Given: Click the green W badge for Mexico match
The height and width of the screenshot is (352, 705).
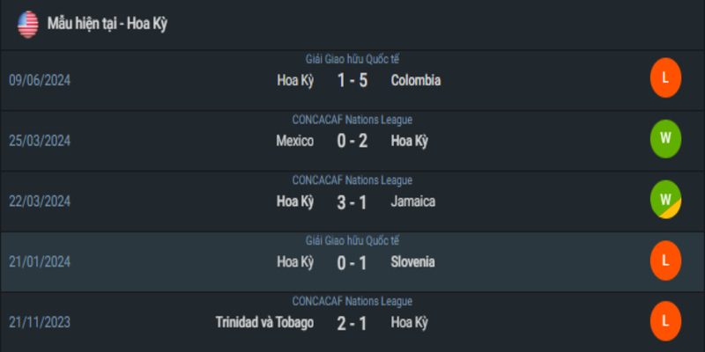Looking at the screenshot, I should (x=665, y=139).
